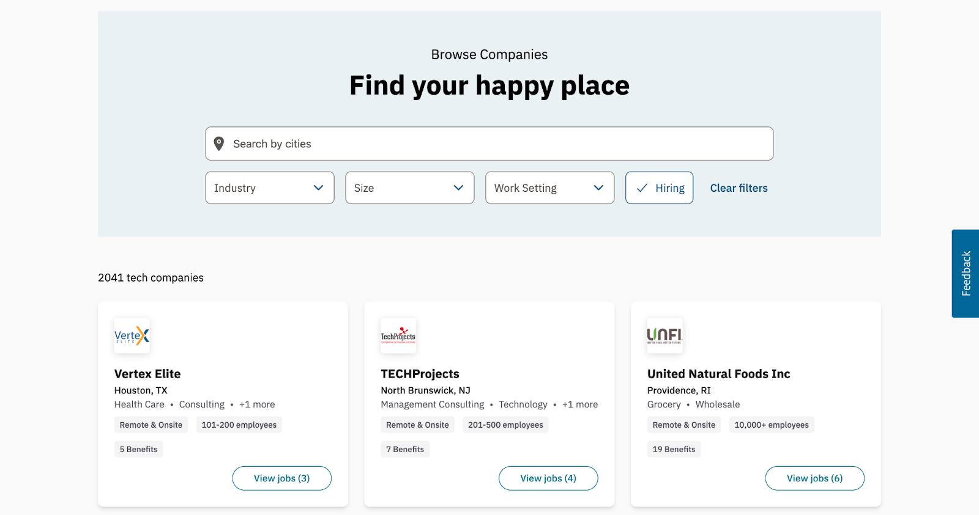This screenshot has width=979, height=515.
Task: Open the Vertex Elite company title
Action: point(147,374)
